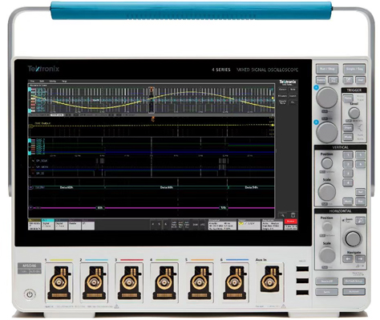Push the Zoom magnifier button
The height and width of the screenshot is (320, 380).
(x=360, y=221)
